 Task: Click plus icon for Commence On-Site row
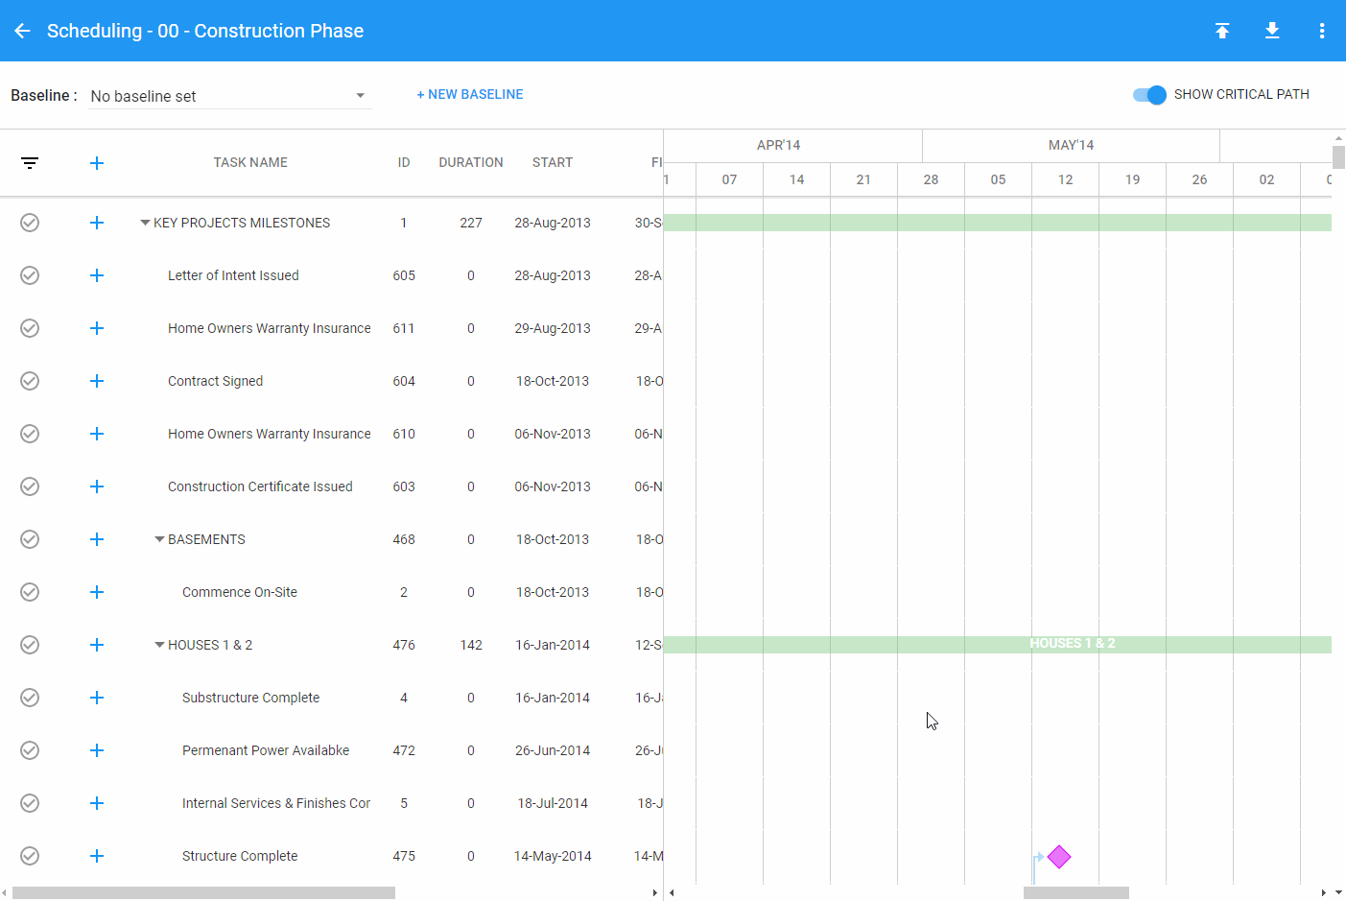coord(97,592)
